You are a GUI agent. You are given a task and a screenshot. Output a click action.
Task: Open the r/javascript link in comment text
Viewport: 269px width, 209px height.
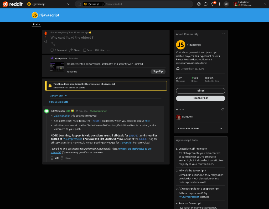click(x=126, y=143)
